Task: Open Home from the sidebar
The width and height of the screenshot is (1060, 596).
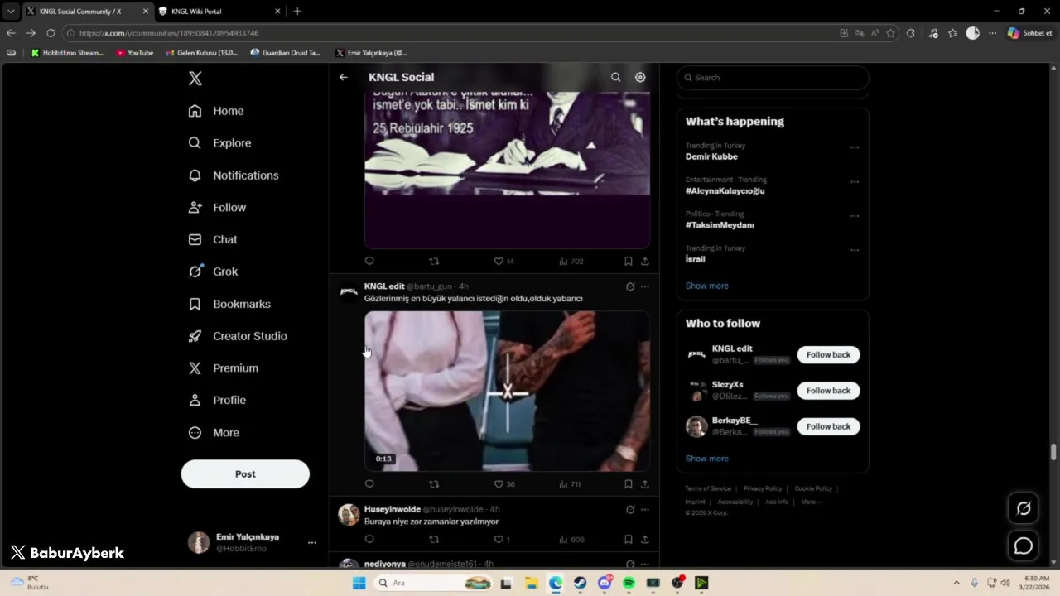Action: click(216, 111)
